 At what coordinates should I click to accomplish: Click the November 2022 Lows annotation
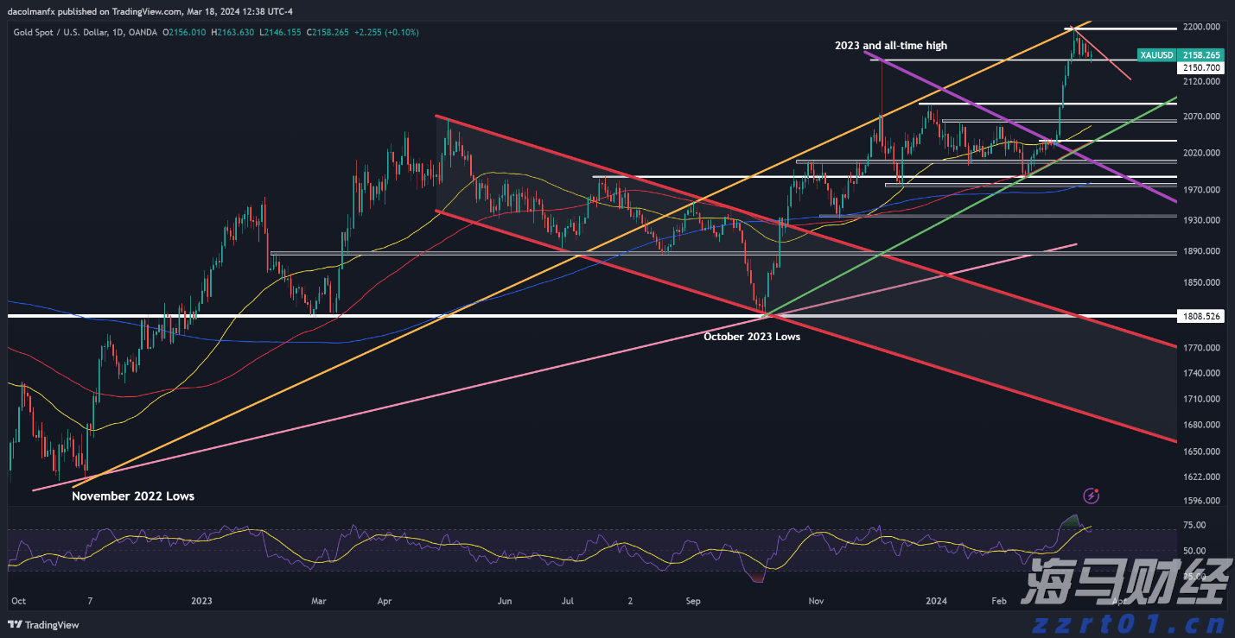[x=131, y=496]
